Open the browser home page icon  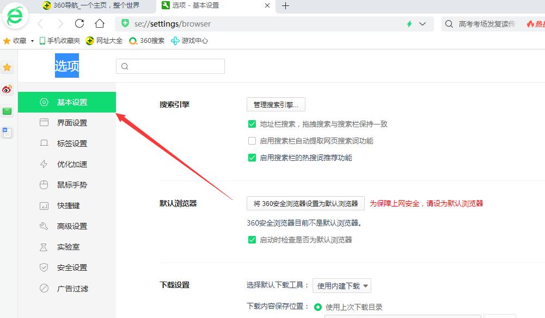pyautogui.click(x=99, y=24)
